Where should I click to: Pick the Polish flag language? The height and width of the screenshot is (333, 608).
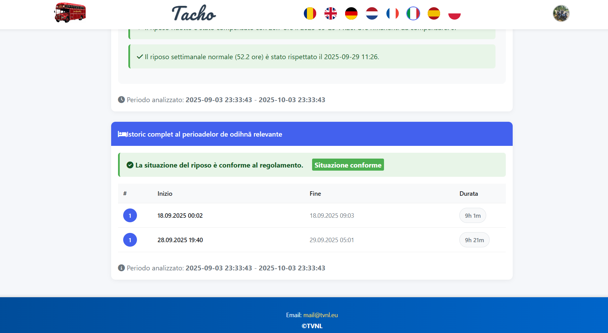(454, 14)
